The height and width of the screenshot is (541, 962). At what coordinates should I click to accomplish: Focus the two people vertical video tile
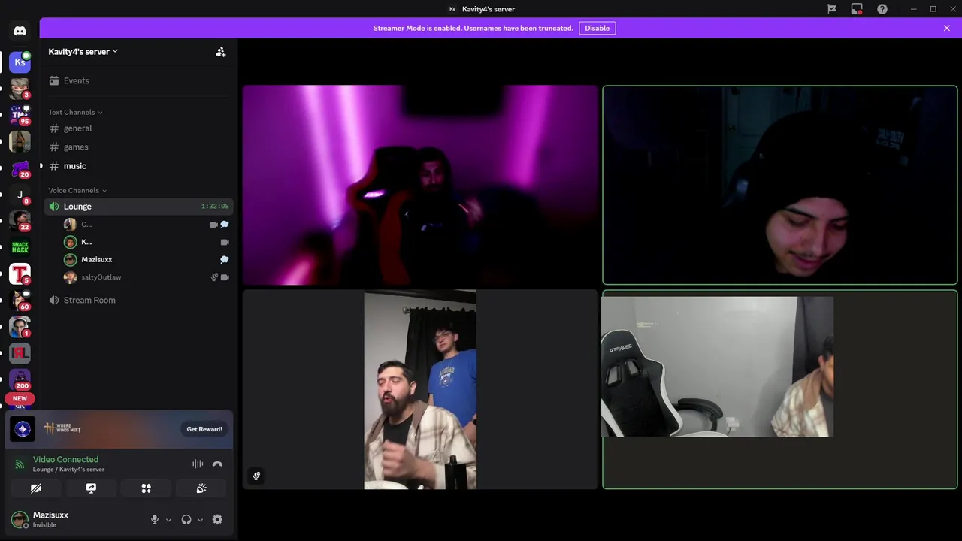click(x=420, y=389)
